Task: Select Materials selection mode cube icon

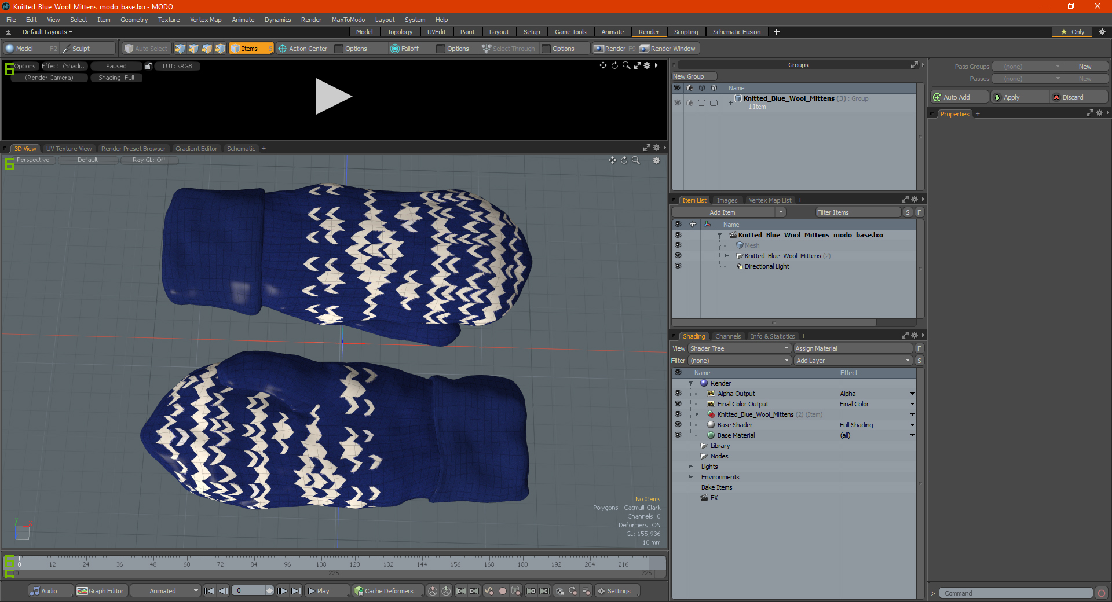Action: coord(220,49)
